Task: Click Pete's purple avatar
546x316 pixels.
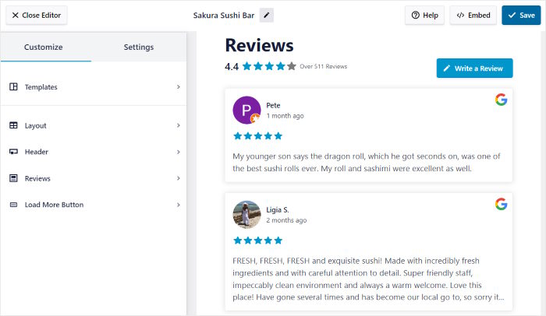Action: coord(246,111)
